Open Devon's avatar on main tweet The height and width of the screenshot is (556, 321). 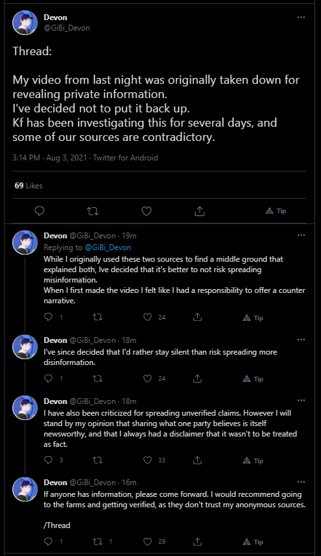pyautogui.click(x=25, y=23)
